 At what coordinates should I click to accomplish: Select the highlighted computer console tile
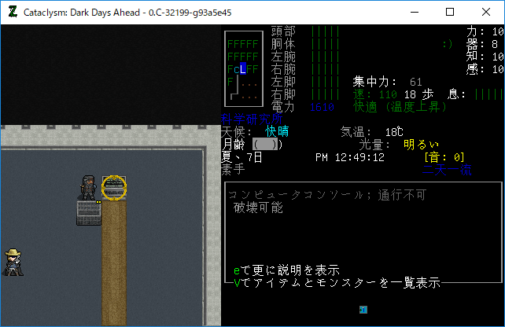114,187
